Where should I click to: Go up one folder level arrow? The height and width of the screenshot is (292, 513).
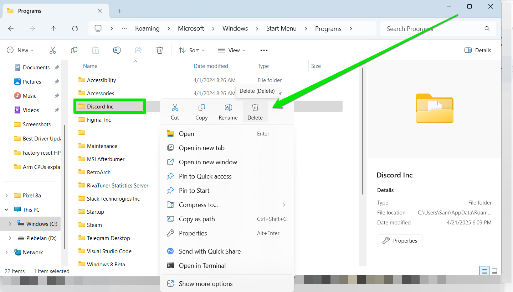pyautogui.click(x=53, y=28)
